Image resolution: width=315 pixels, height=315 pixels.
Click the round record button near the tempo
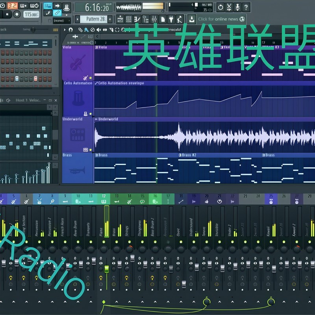click(17, 14)
